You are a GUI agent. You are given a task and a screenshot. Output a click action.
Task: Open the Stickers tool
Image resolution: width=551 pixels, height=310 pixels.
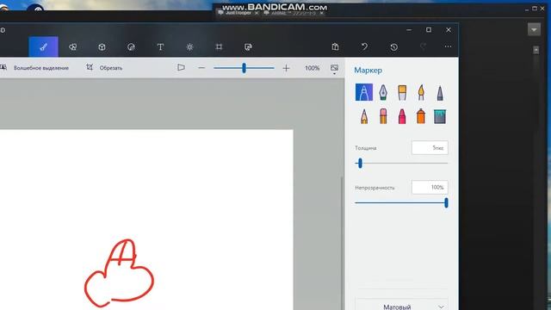(x=131, y=46)
